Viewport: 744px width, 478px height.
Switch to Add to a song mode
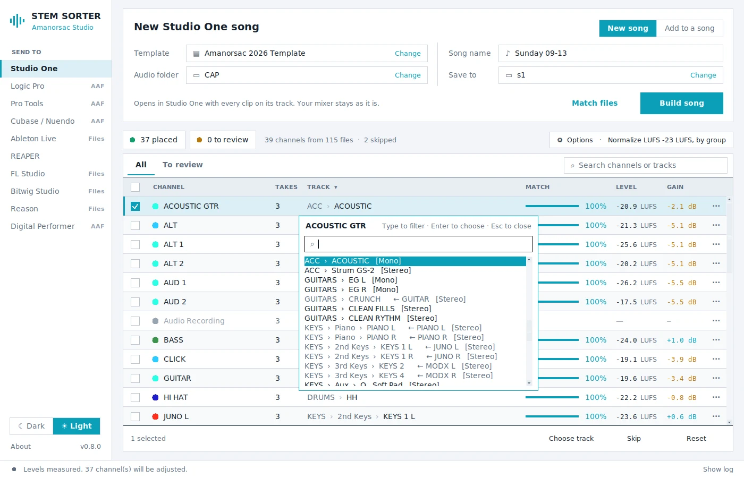689,28
